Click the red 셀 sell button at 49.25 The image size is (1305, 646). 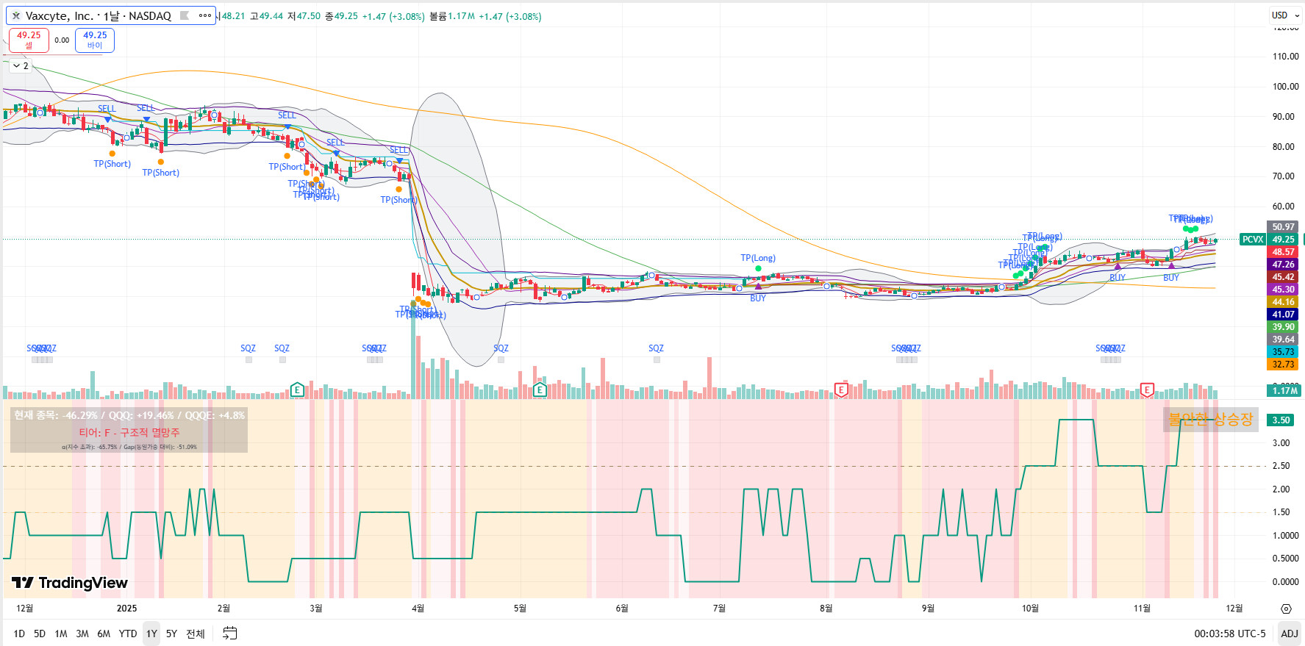pos(29,40)
